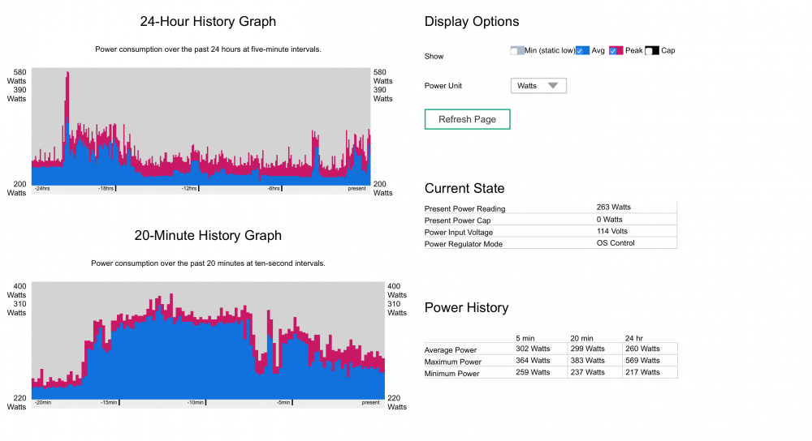This screenshot has width=812, height=441.
Task: Click the 263 Watts present power reading
Action: [x=614, y=208]
